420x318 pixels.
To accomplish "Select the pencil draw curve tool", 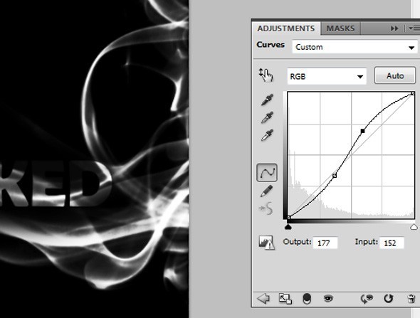I will point(266,191).
